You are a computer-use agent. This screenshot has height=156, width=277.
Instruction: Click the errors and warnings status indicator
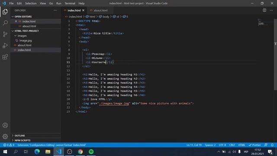click(9, 145)
